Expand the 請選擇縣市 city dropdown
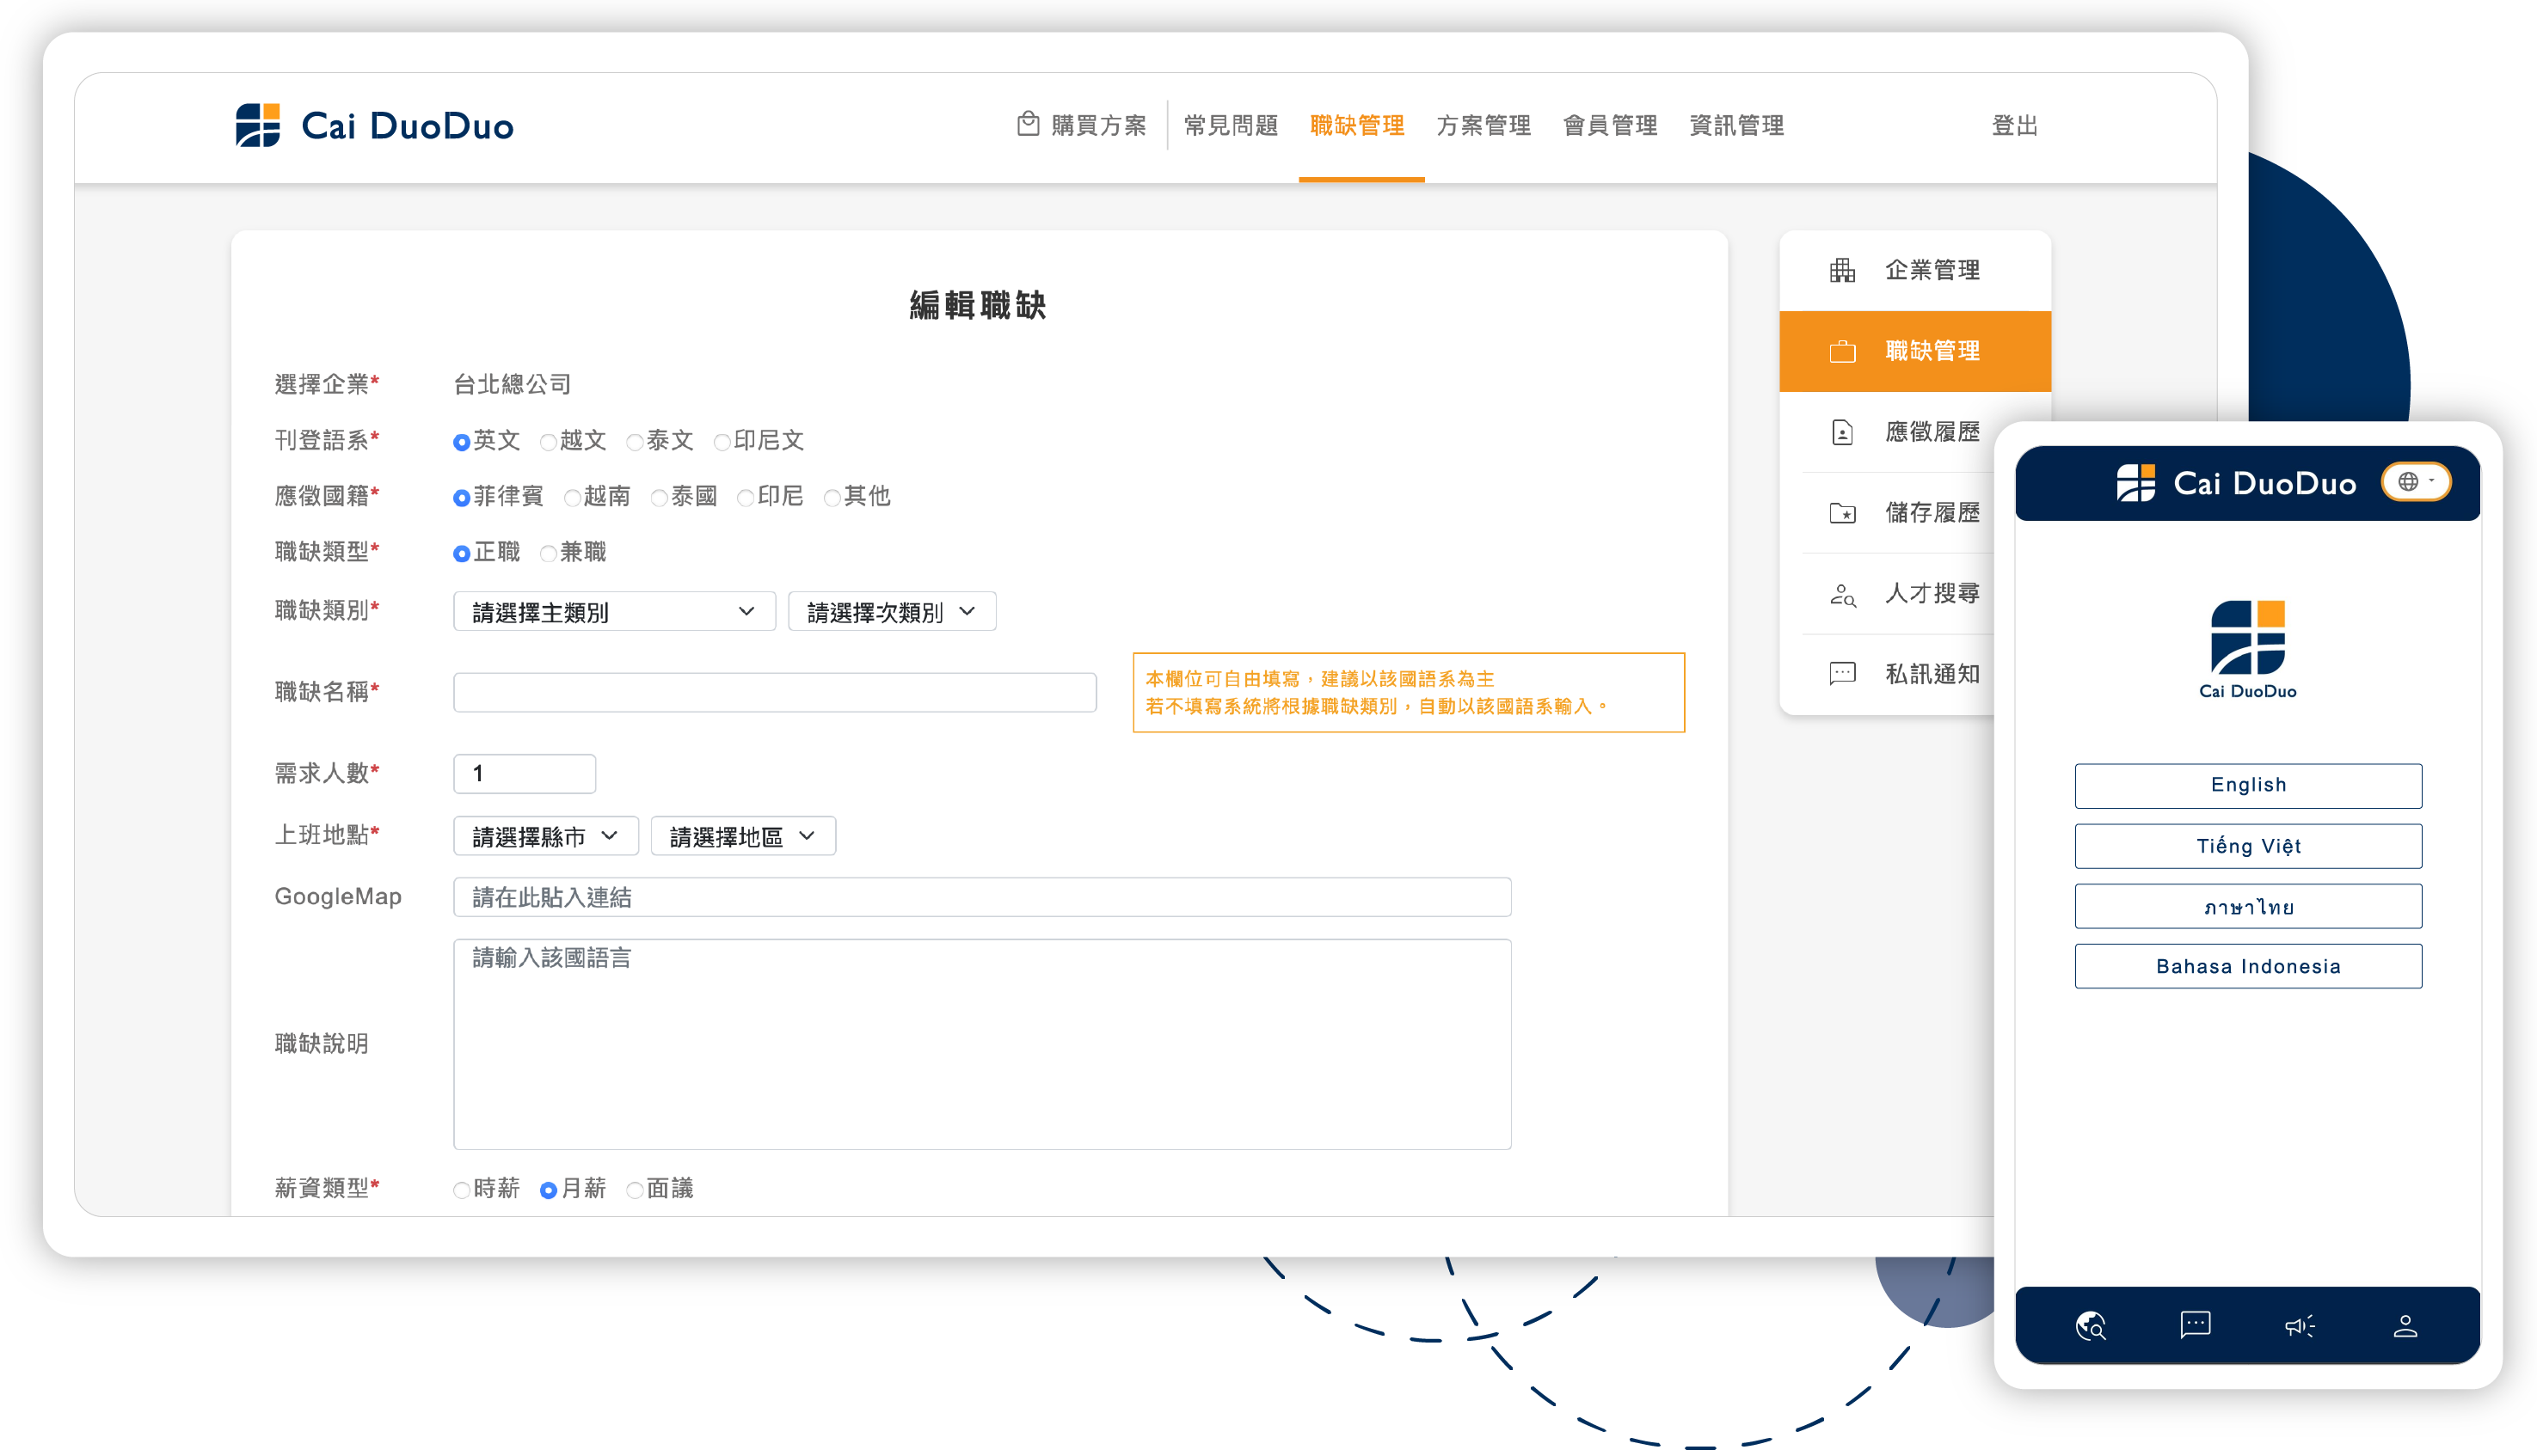 point(545,837)
